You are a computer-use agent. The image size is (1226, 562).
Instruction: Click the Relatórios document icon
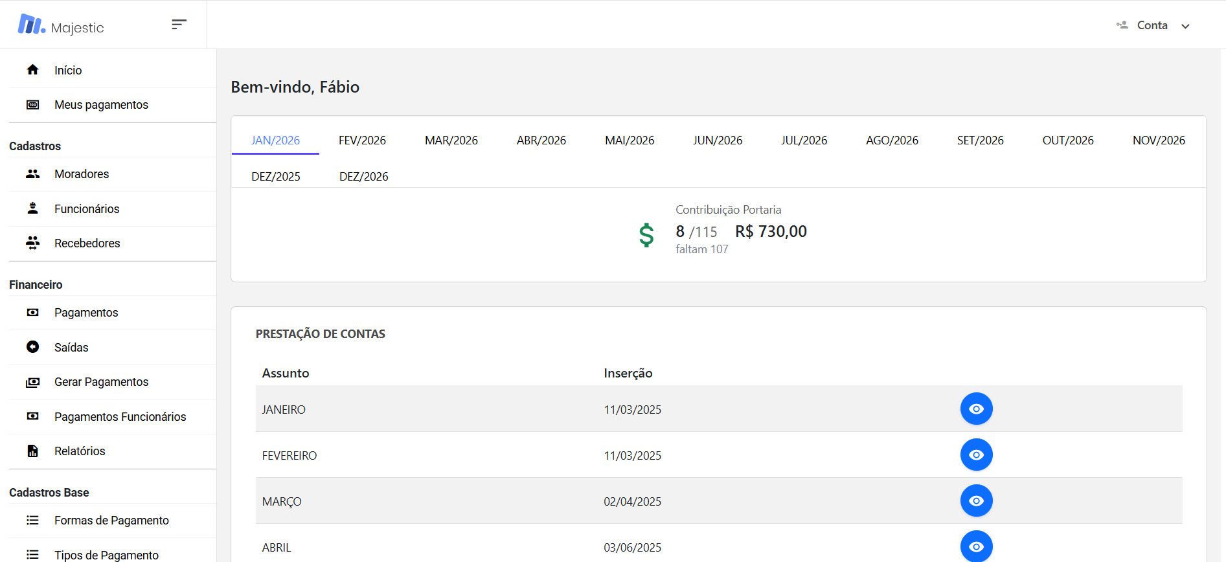pos(32,451)
